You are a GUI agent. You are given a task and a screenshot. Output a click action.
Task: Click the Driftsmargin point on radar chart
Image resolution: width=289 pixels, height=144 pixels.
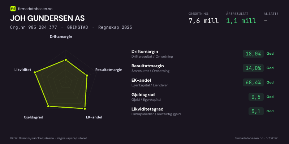65,60
